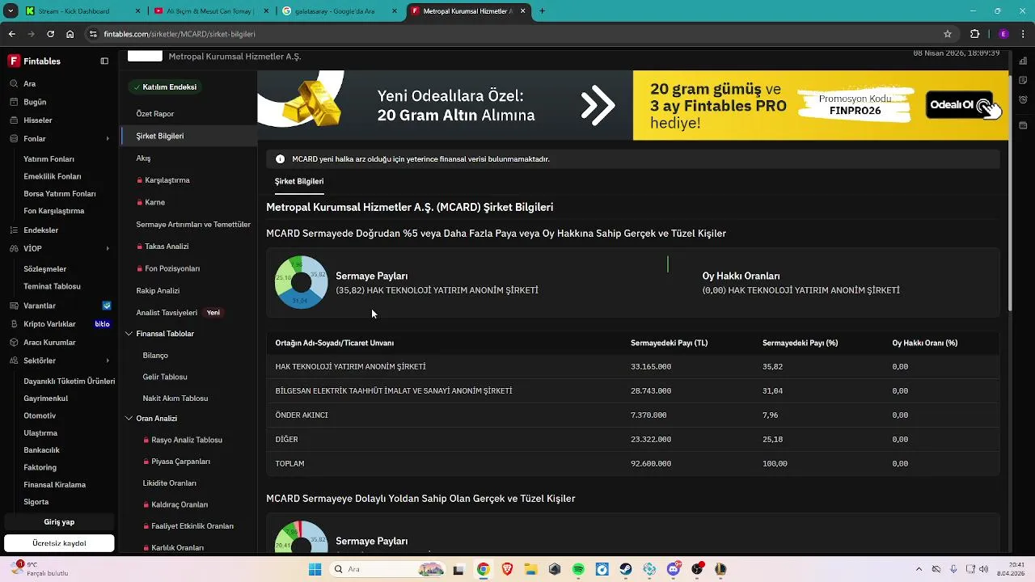Switch to galatasaray Google search tab
The image size is (1035, 582).
[x=340, y=11]
